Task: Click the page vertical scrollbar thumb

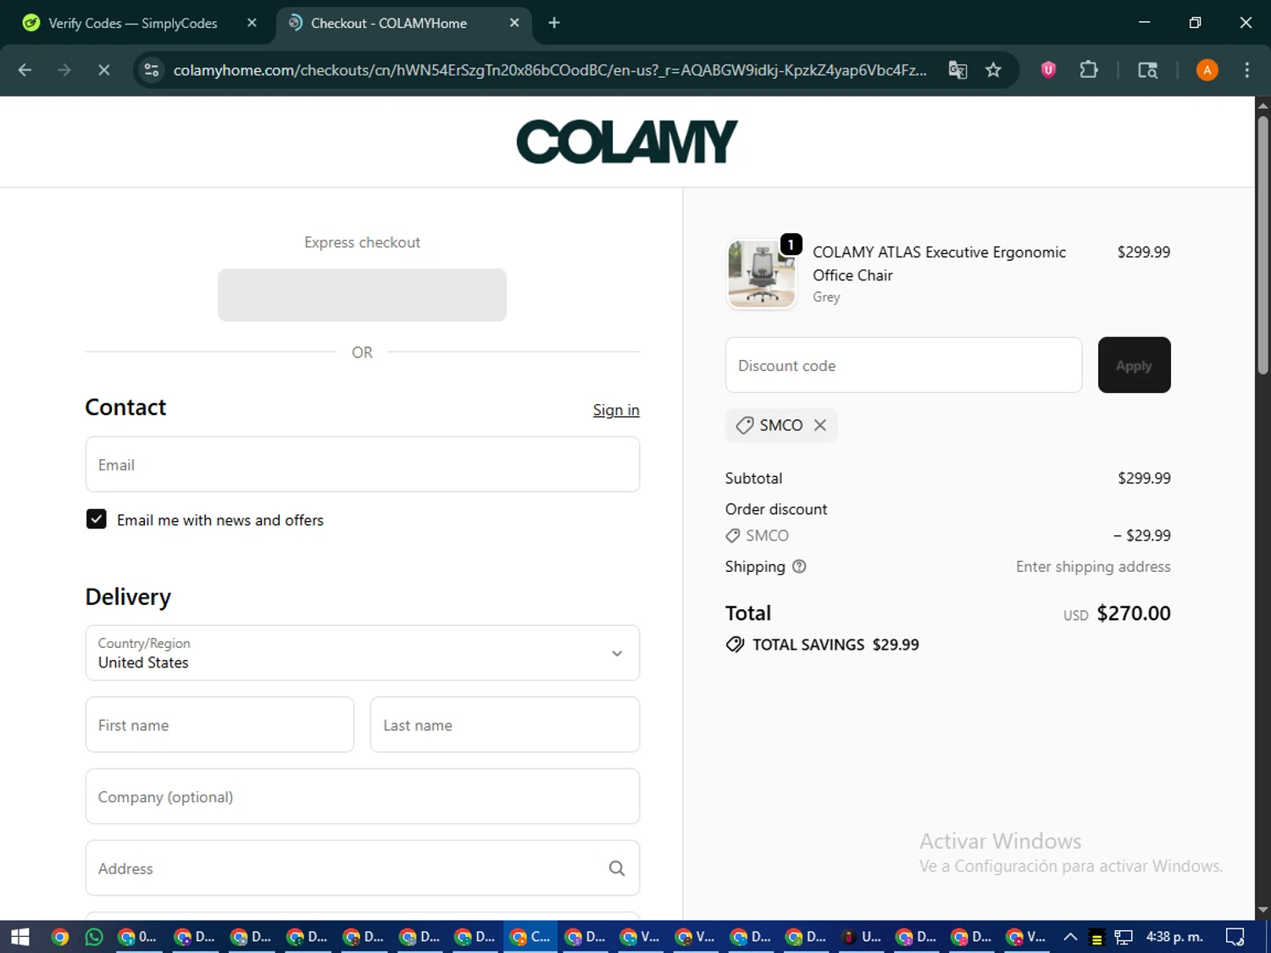Action: pyautogui.click(x=1263, y=246)
